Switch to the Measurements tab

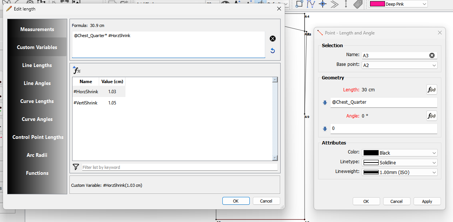37,30
